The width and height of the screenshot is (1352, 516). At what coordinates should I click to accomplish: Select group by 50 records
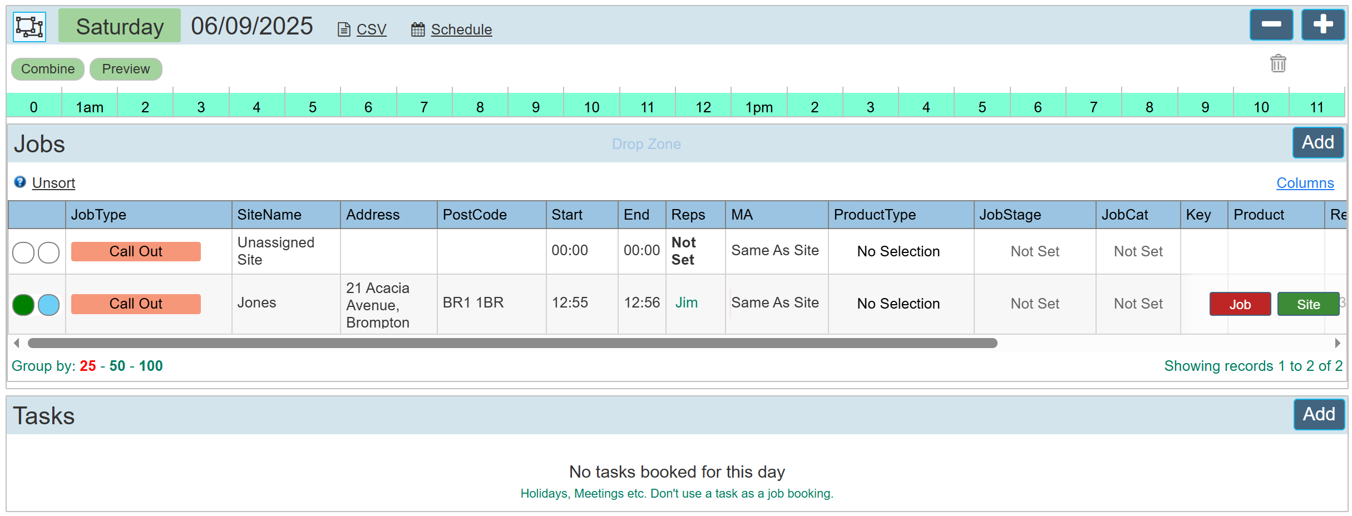tap(117, 366)
